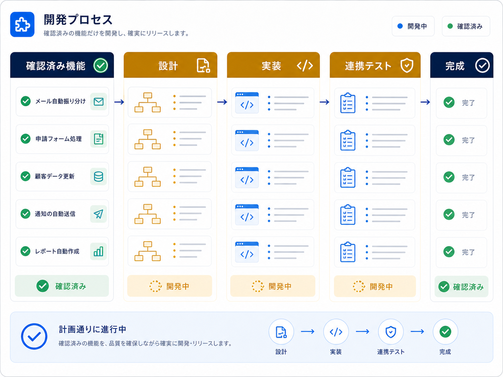Click the 完成 green check step in footer
Screen dimensions: 503x377
(x=445, y=332)
